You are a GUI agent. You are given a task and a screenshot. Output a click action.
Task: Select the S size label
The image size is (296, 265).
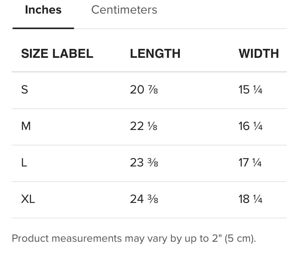click(x=24, y=90)
